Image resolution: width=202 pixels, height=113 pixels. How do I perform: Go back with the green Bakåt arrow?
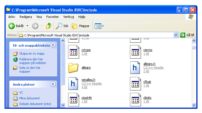[12, 26]
